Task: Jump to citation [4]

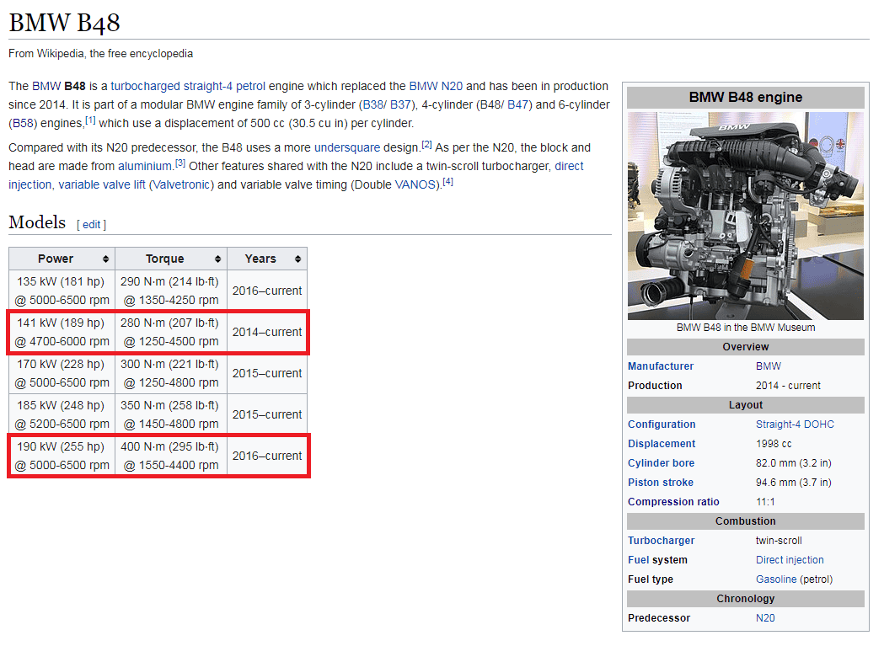Action: (447, 182)
